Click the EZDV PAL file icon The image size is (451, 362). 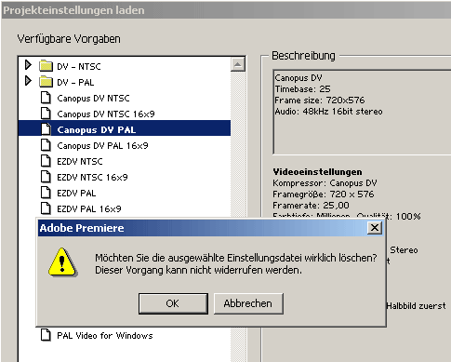click(x=46, y=193)
